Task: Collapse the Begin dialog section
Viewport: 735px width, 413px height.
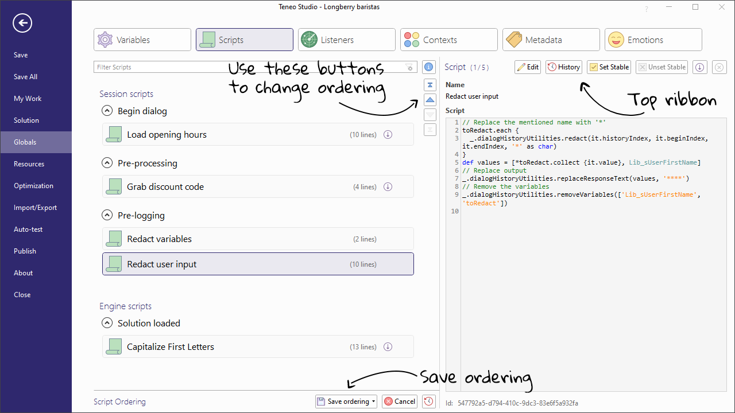Action: 107,111
